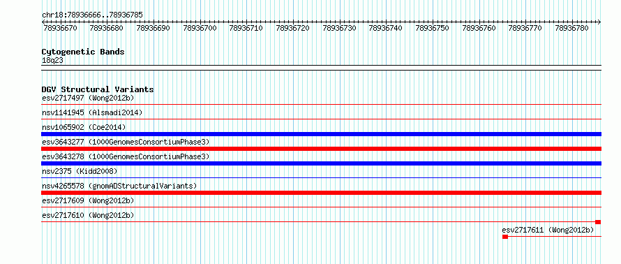Viewport: 621px width, 264px height.
Task: Click ruler position 78936720
Action: coord(292,28)
